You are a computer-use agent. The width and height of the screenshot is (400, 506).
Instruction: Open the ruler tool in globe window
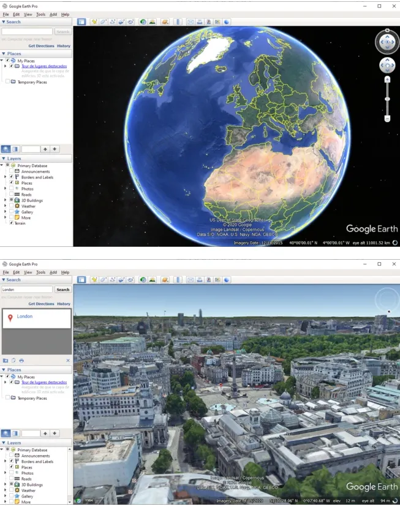(x=178, y=22)
